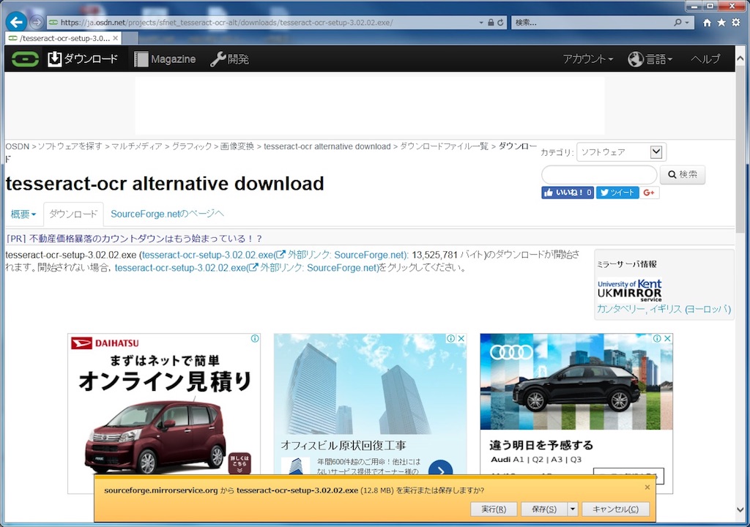Refresh the page using address bar reload icon
Image resolution: width=750 pixels, height=527 pixels.
coord(500,23)
